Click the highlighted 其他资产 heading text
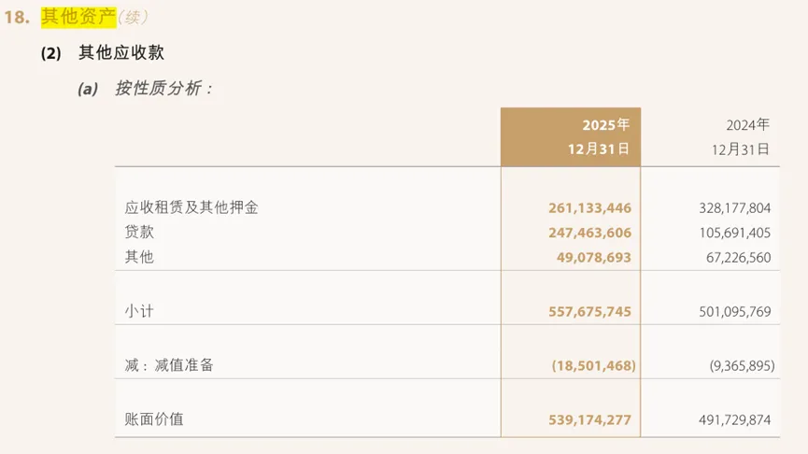The height and width of the screenshot is (454, 808). pos(78,16)
